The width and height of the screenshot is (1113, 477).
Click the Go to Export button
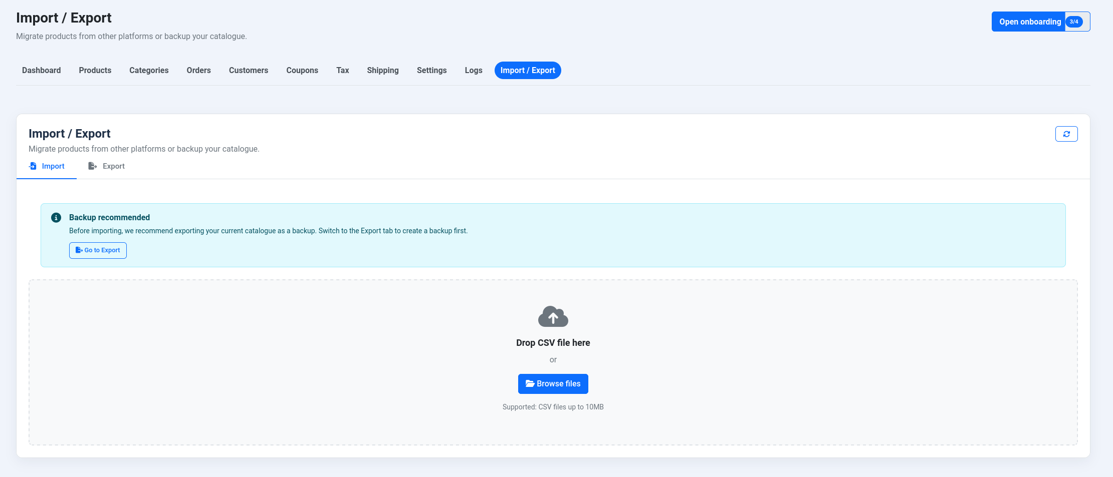click(98, 250)
